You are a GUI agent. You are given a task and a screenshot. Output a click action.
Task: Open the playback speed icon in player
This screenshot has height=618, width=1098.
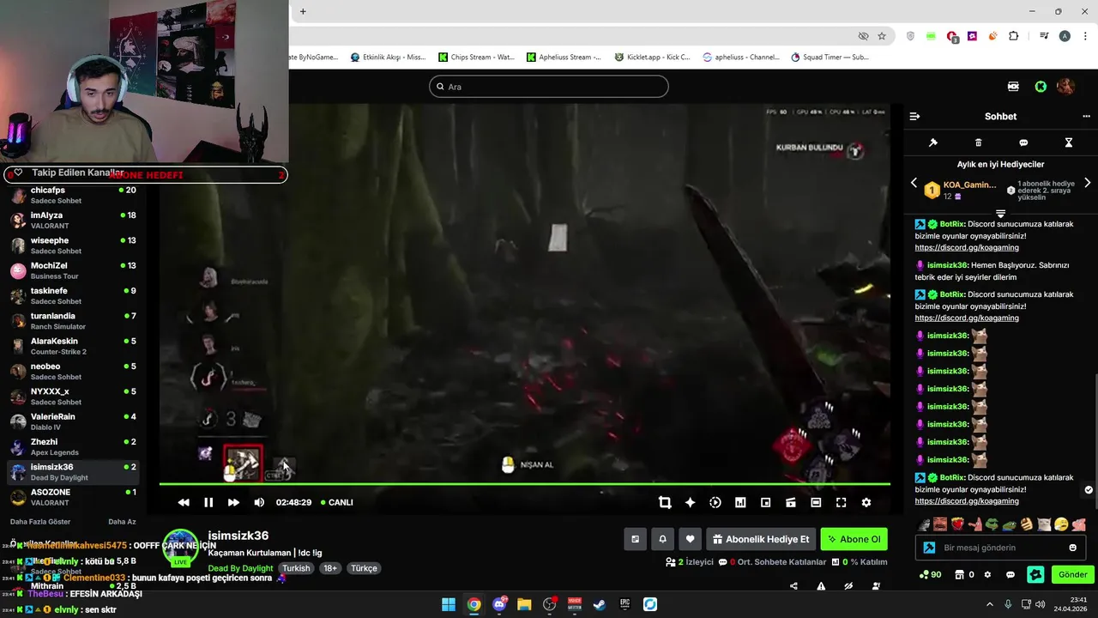coord(715,502)
